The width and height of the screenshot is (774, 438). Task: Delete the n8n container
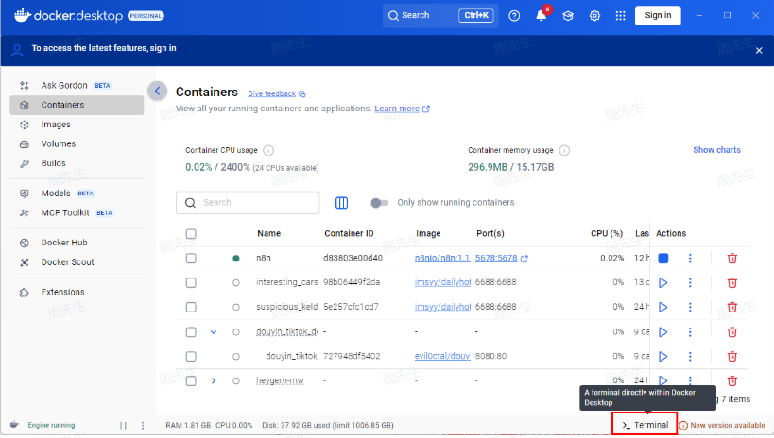point(732,258)
